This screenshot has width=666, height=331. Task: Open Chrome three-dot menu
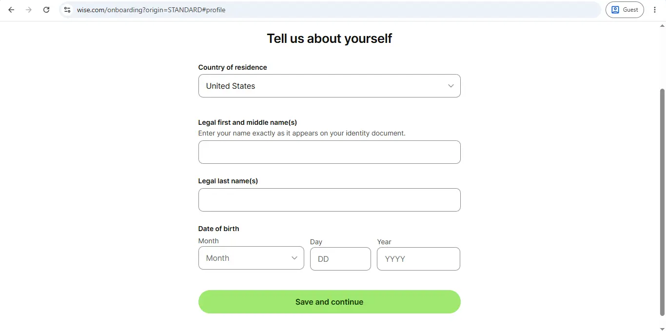[x=655, y=10]
